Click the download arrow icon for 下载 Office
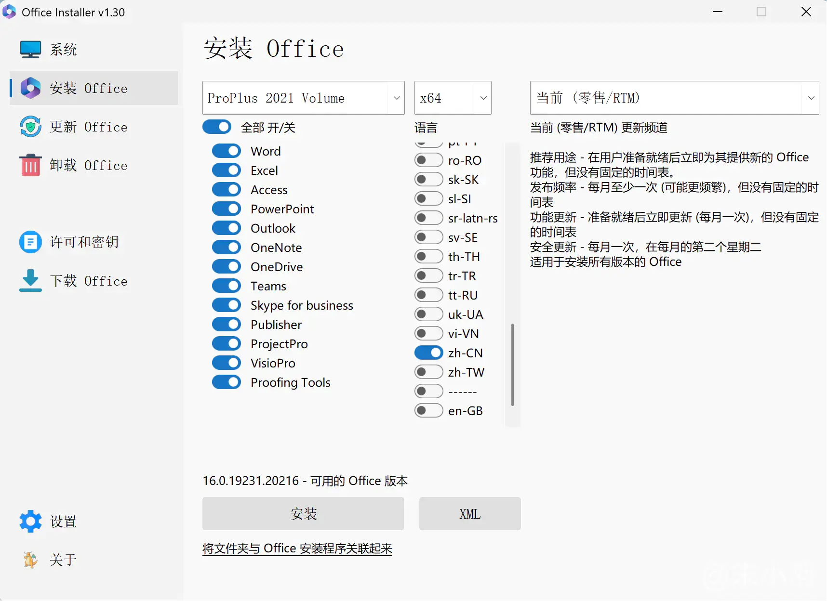 (x=30, y=280)
